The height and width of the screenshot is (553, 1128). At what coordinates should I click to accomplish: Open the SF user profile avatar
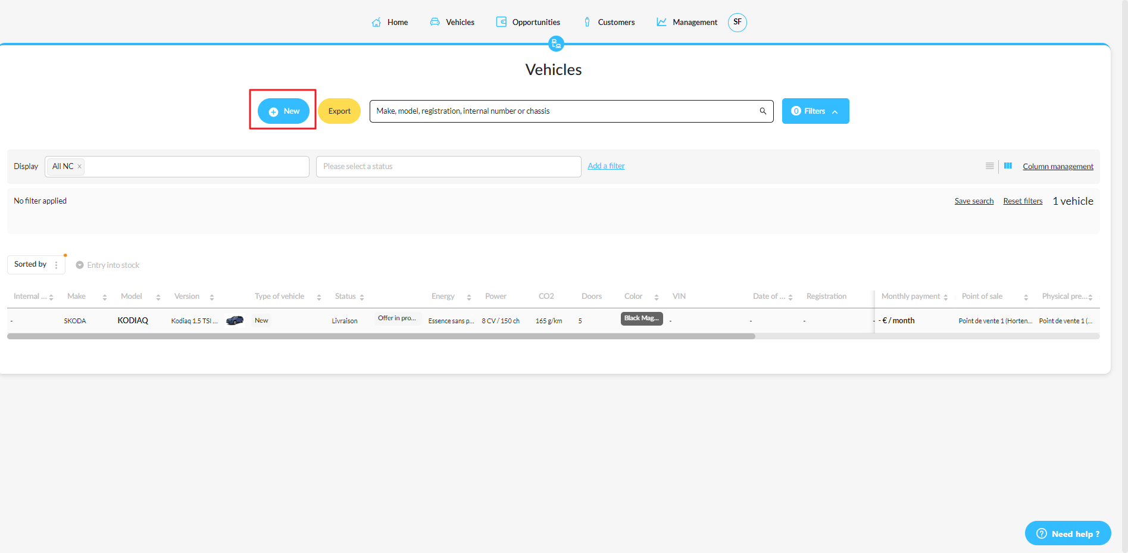(x=738, y=22)
